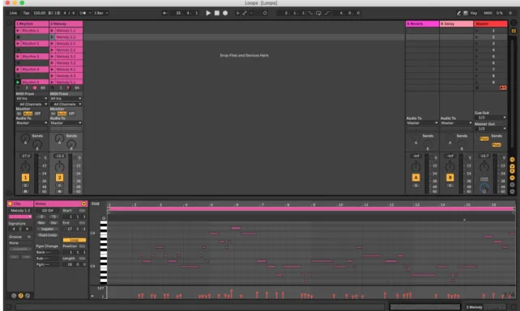Image resolution: width=520 pixels, height=311 pixels.
Task: Click the round Record button in transport
Action: [225, 13]
